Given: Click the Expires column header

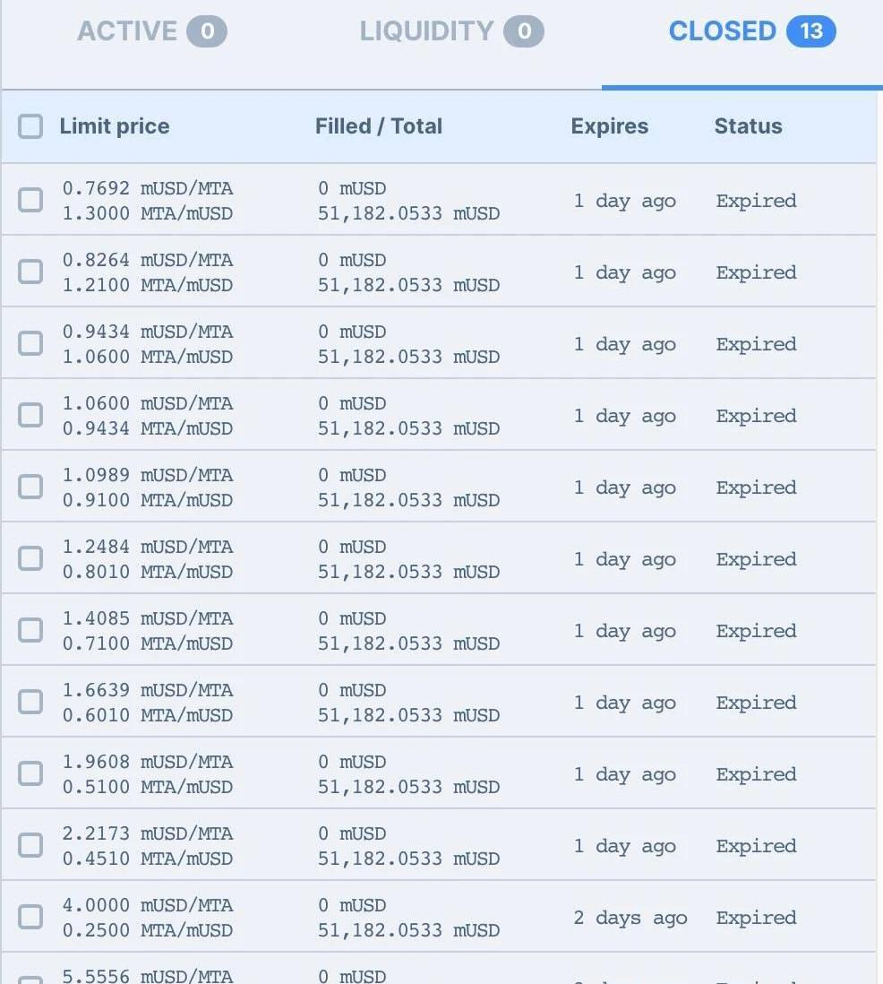Looking at the screenshot, I should [x=610, y=126].
